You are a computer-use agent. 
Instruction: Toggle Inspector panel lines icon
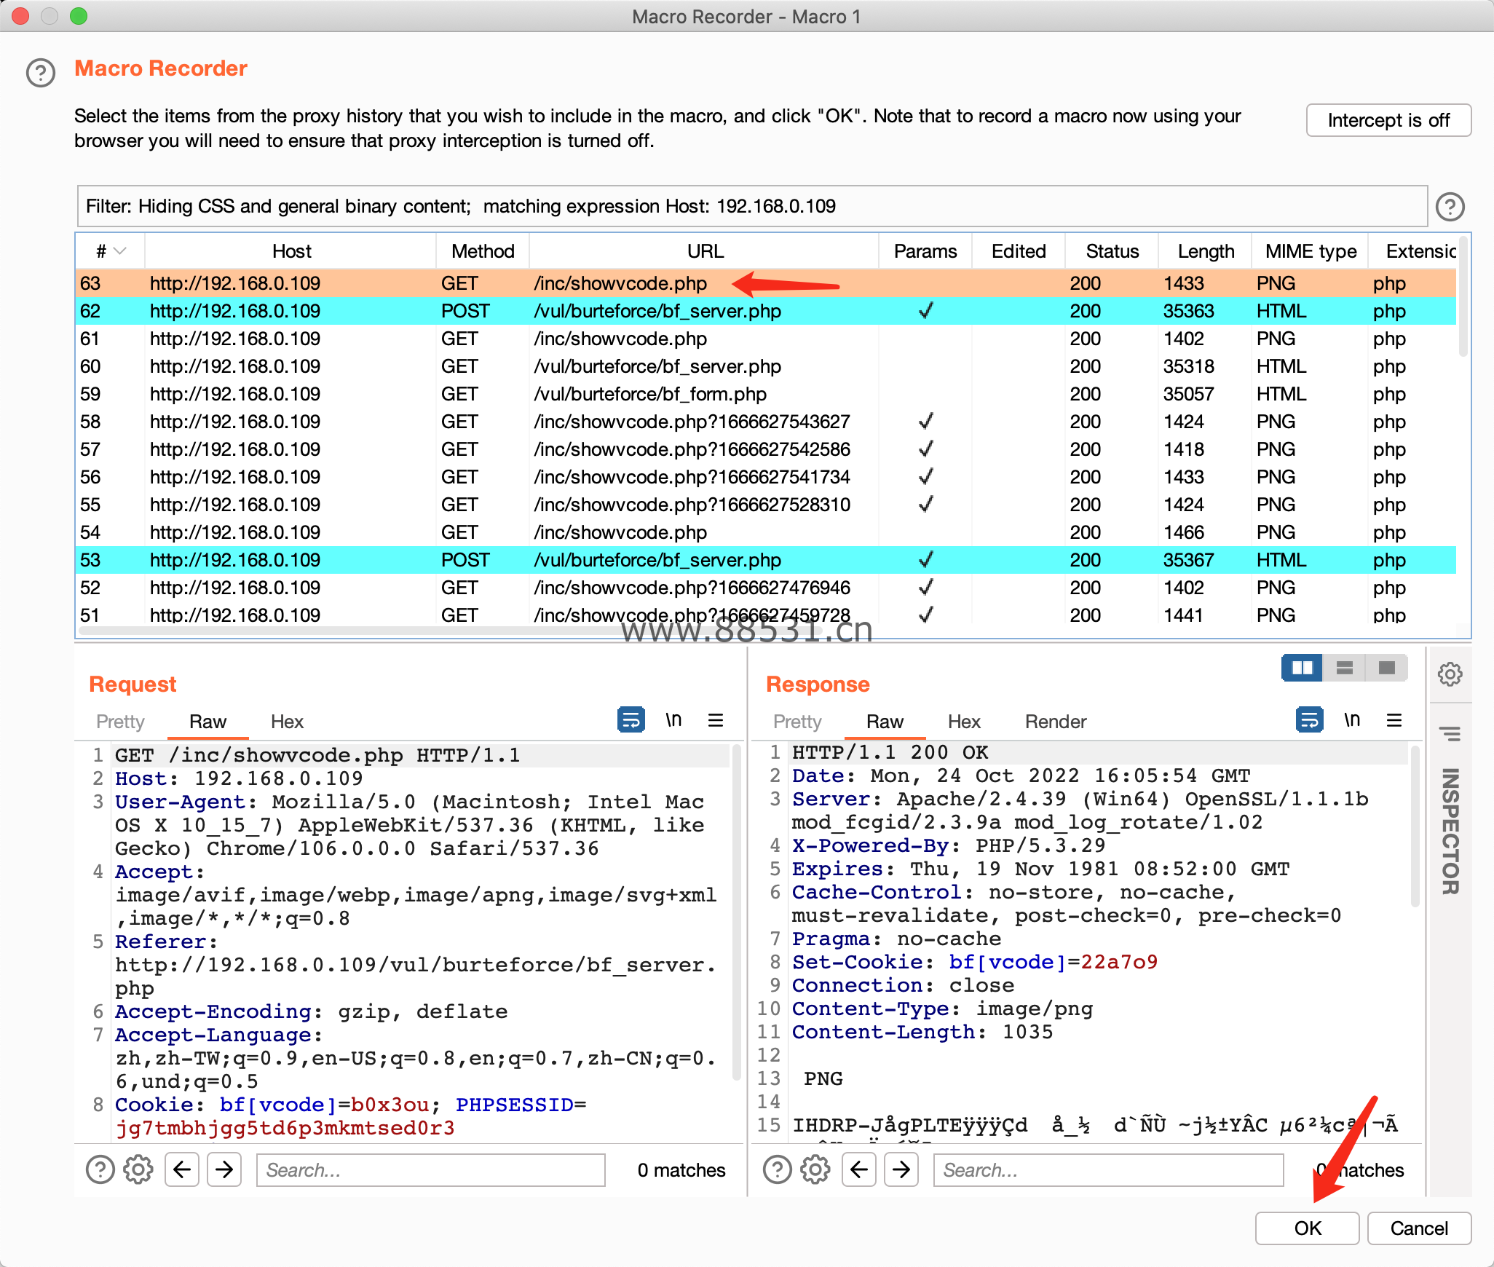1450,733
